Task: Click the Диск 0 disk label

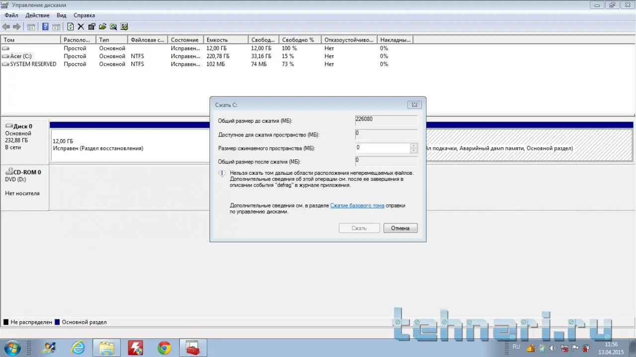Action: (x=23, y=126)
